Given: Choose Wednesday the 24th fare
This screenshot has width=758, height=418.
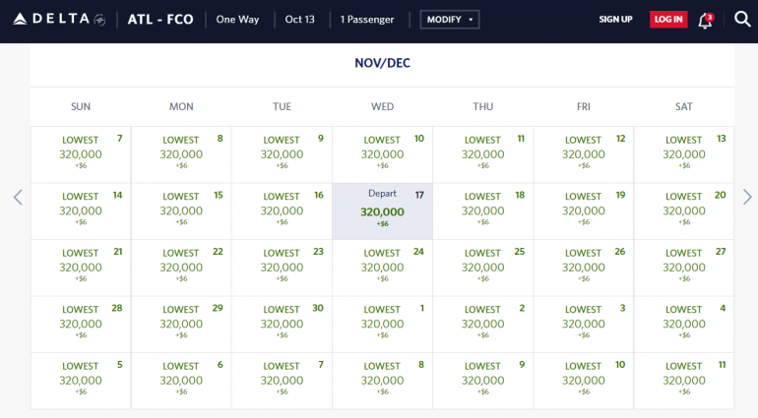Looking at the screenshot, I should (382, 268).
